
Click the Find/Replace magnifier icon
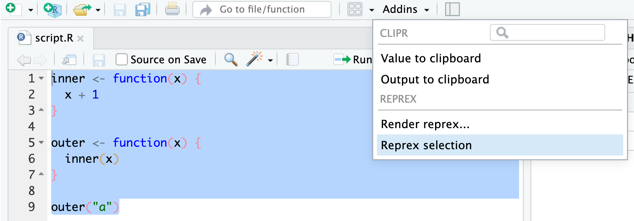point(231,59)
